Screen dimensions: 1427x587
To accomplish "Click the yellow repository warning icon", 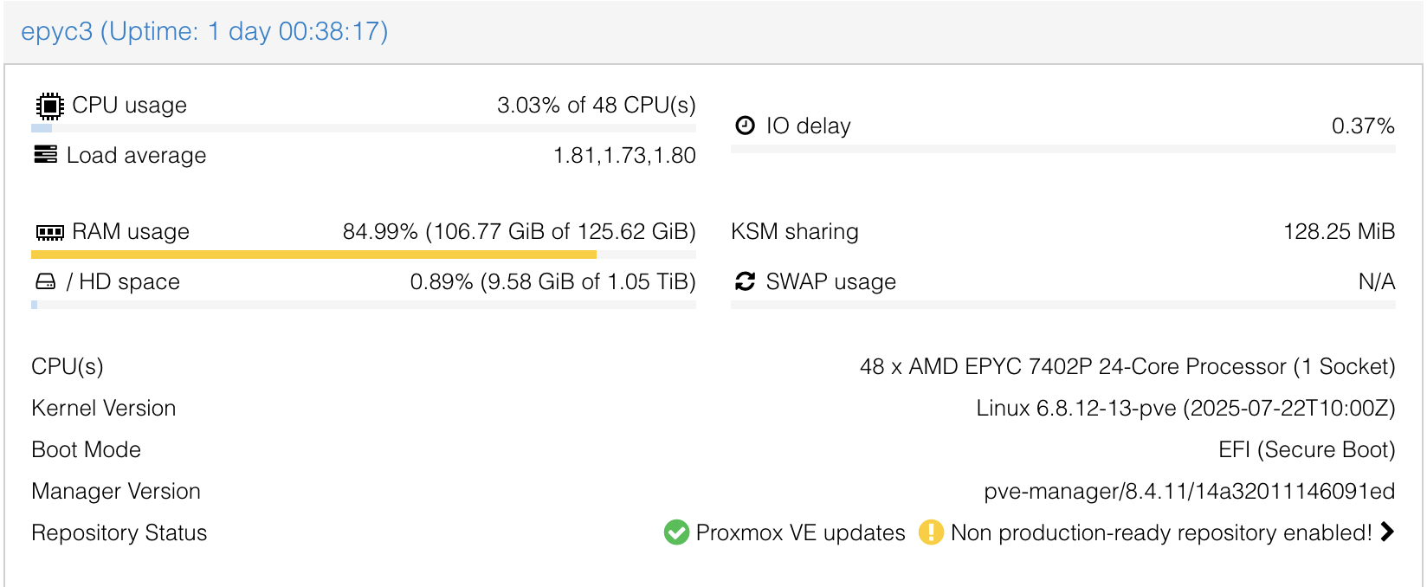I will click(x=931, y=532).
